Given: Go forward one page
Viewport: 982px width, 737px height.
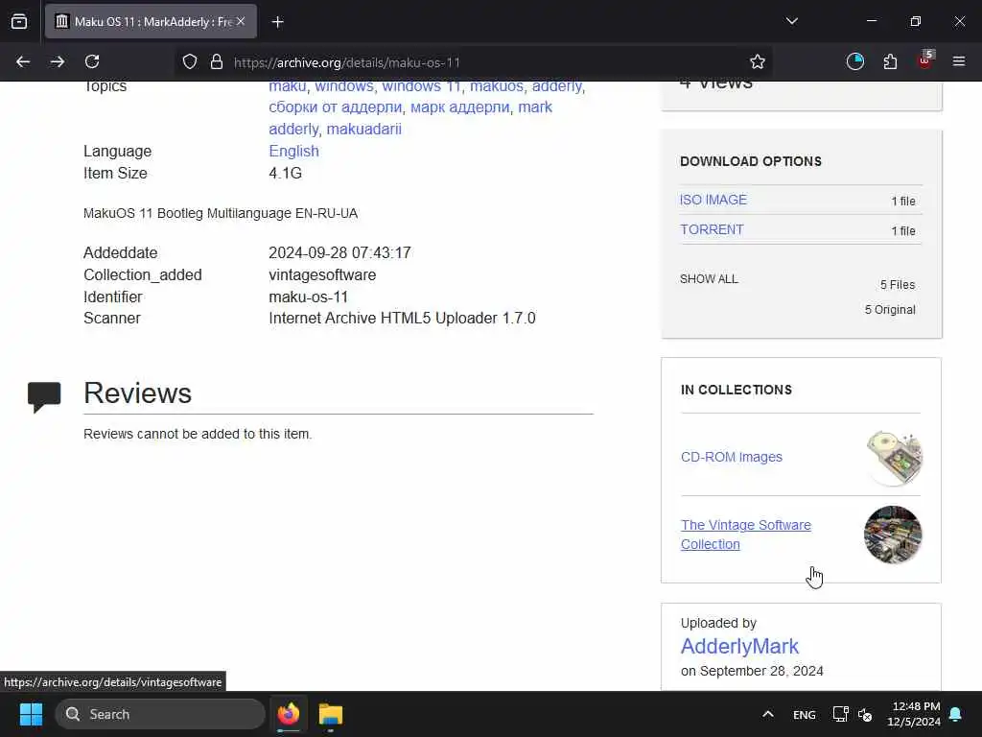Looking at the screenshot, I should coord(58,61).
